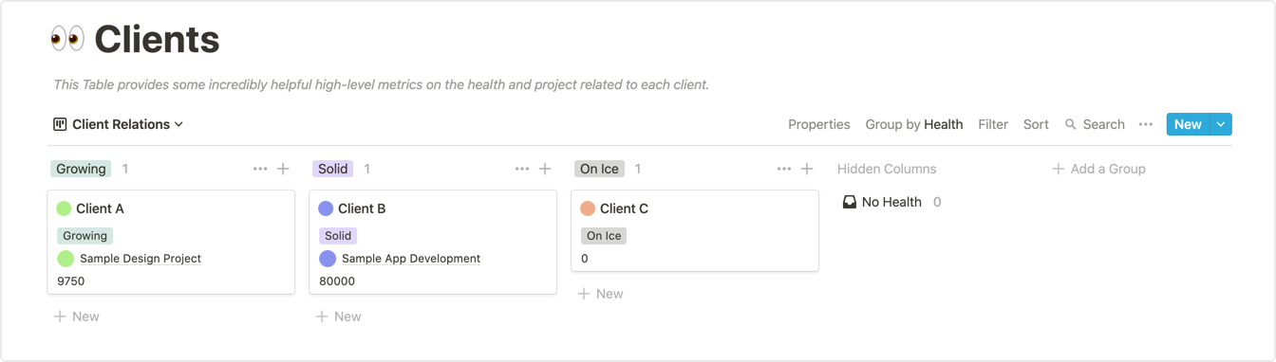Add a card with Growing column plus icon
1276x362 pixels.
point(283,169)
